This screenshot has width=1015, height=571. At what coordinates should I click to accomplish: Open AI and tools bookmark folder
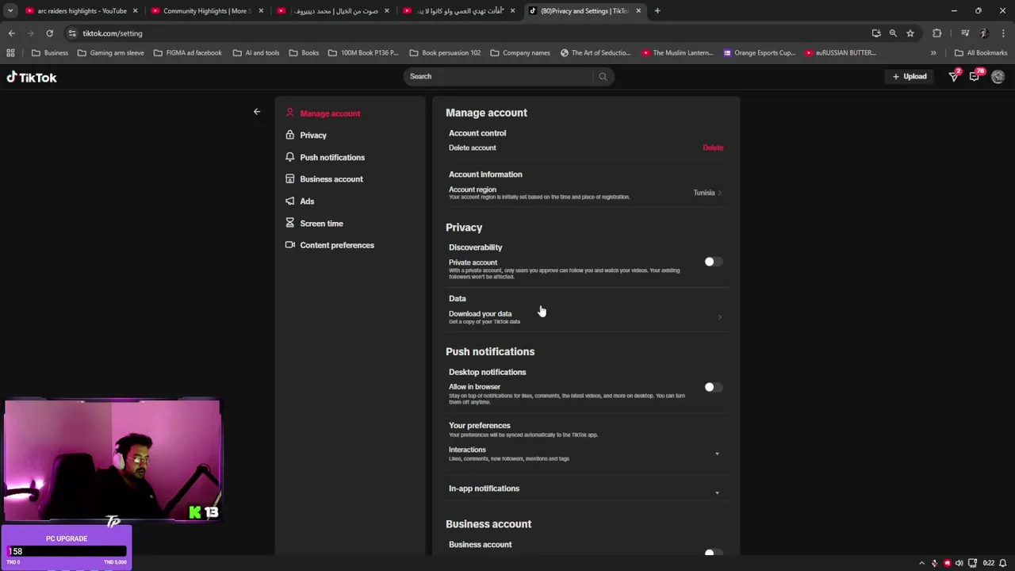tap(256, 53)
